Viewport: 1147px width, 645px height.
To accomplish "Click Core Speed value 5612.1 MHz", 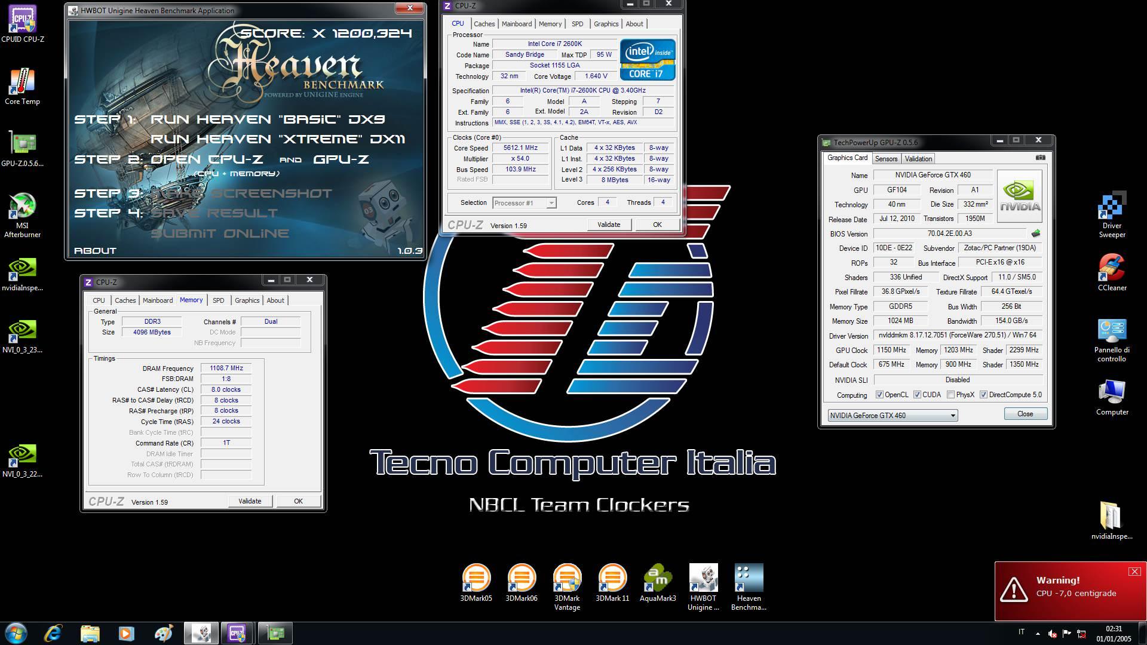I will pos(520,148).
